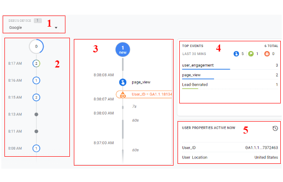Click the current-minute circle showing 0
This screenshot has width=283, height=182.
pyautogui.click(x=36, y=47)
